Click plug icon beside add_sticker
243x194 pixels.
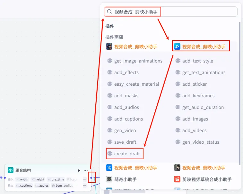tap(178, 84)
